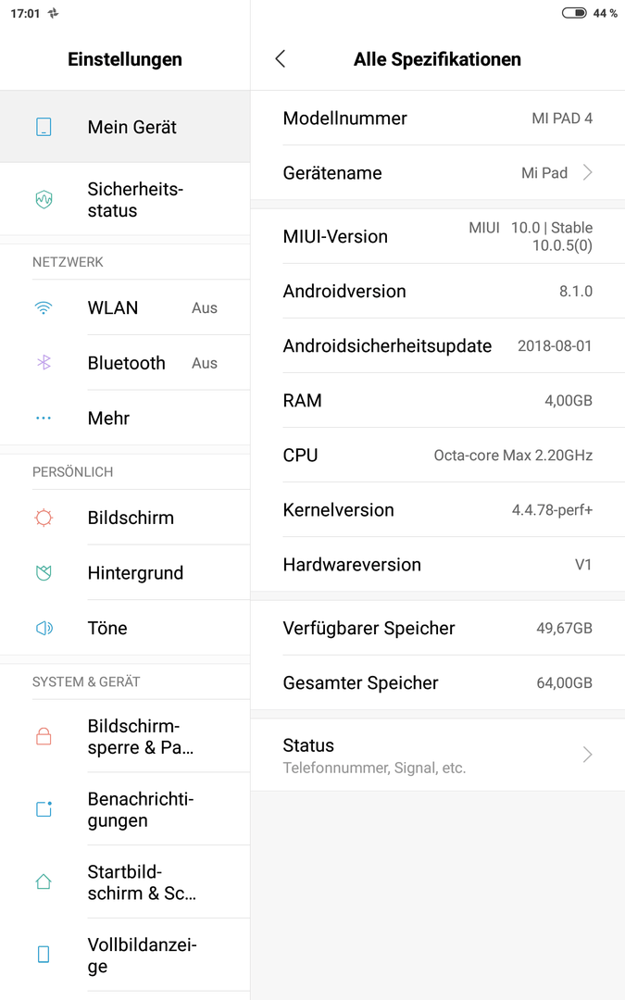Open WLAN setting showing Aus
The width and height of the screenshot is (625, 1000).
click(x=125, y=307)
